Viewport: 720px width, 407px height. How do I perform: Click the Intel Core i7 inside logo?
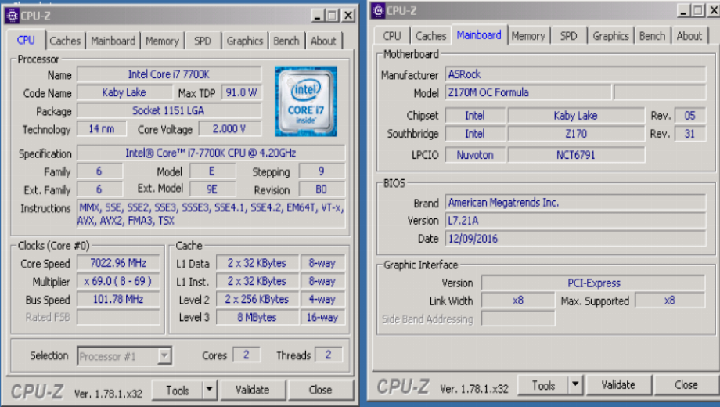(x=306, y=102)
